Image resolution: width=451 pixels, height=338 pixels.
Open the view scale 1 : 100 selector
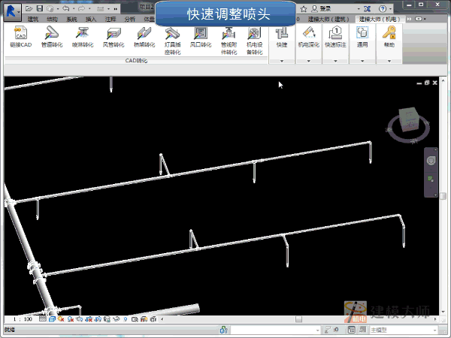coord(23,319)
